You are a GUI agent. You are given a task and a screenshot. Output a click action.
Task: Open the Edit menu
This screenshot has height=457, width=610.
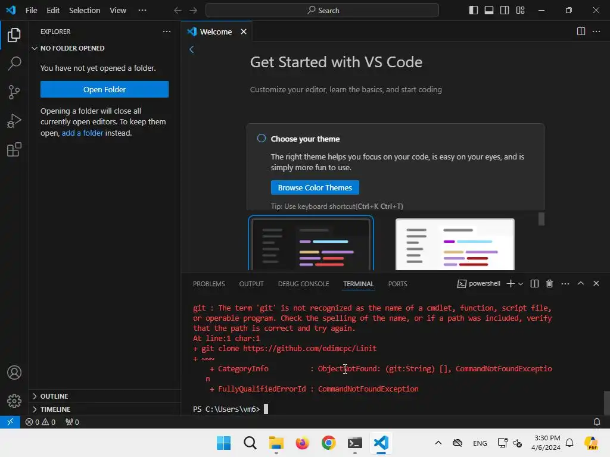(53, 11)
